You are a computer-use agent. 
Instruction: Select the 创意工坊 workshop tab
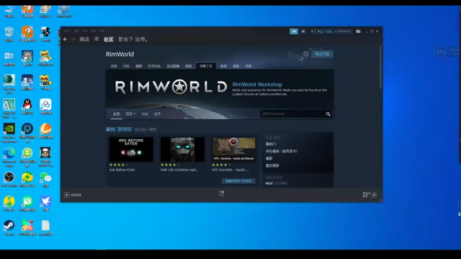(206, 66)
